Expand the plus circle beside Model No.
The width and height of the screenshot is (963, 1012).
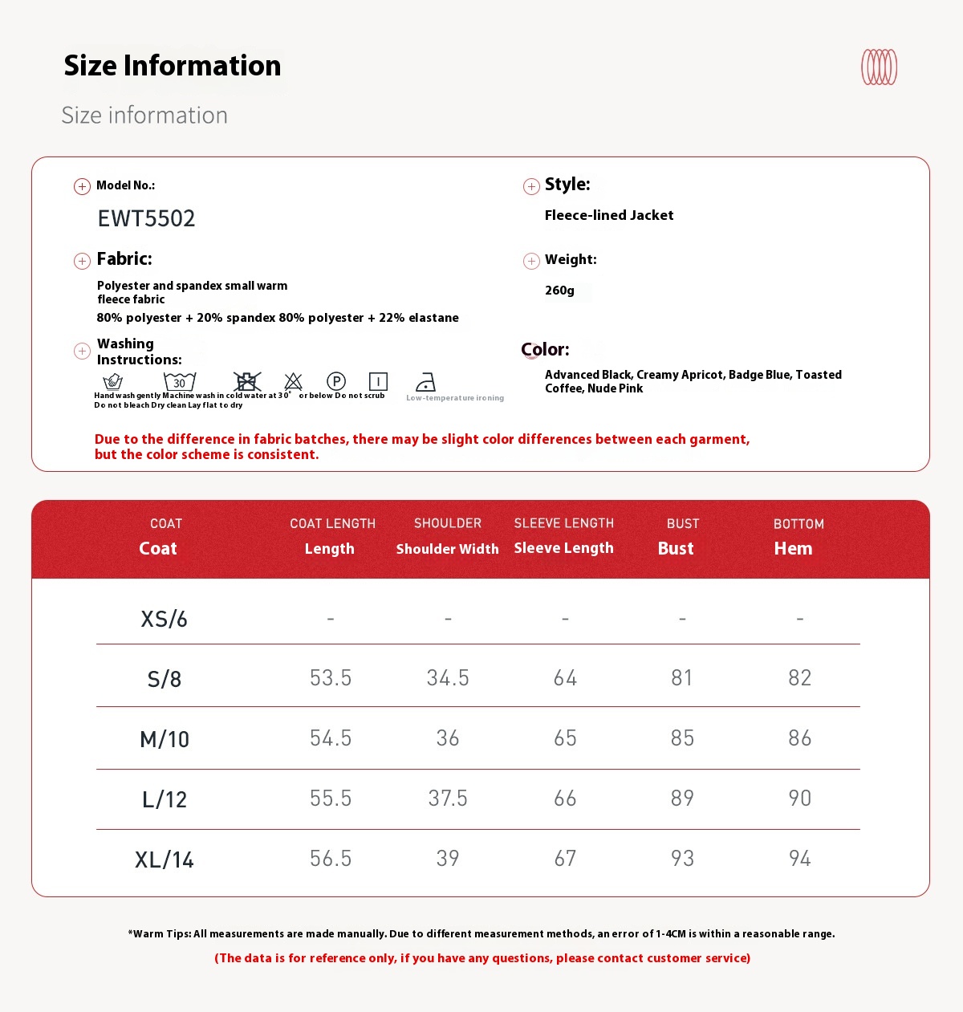[x=82, y=186]
